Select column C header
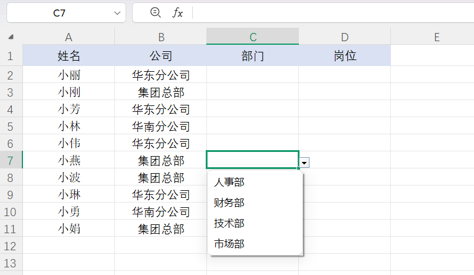Image resolution: width=474 pixels, height=275 pixels. pos(253,37)
